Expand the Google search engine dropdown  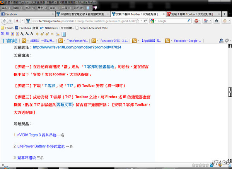pos(155,21)
